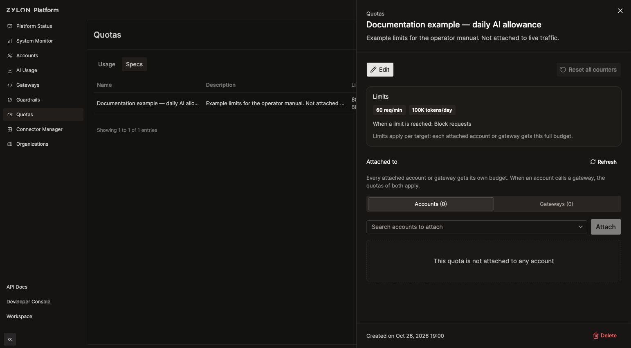Viewport: 631px width, 348px height.
Task: Click the row description 'Example limits for the operator manual'
Action: 275,104
